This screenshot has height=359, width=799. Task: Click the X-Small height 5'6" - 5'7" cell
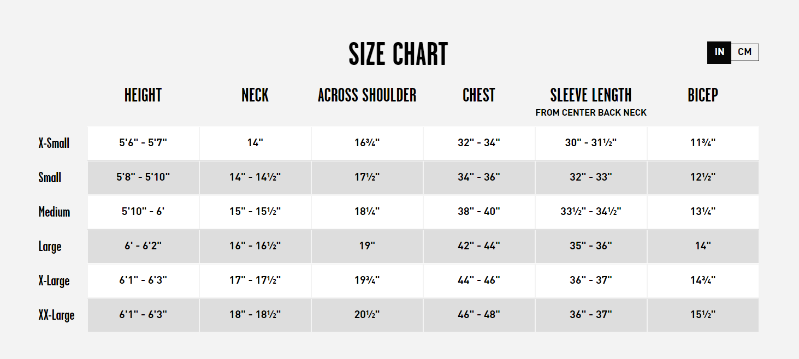[x=143, y=143]
